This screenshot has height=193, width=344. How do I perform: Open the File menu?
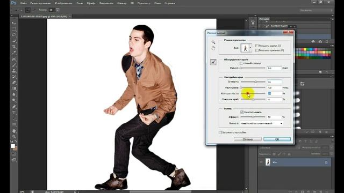23,3
